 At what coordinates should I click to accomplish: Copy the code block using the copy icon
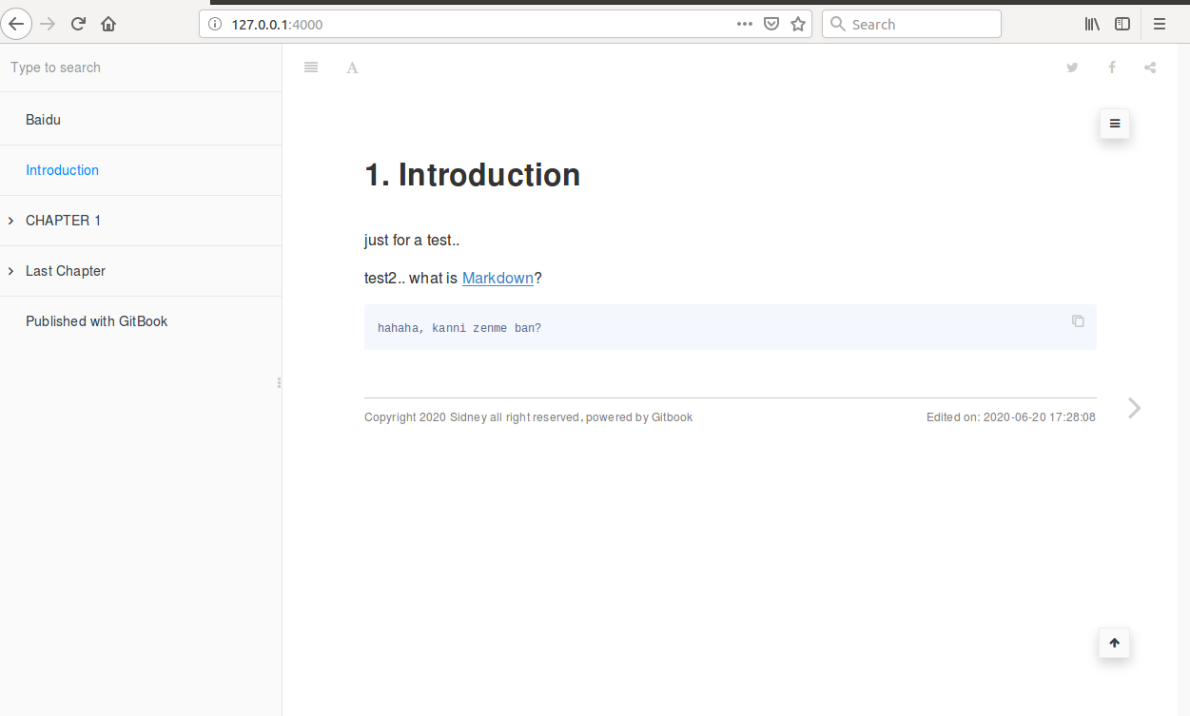[x=1078, y=321]
